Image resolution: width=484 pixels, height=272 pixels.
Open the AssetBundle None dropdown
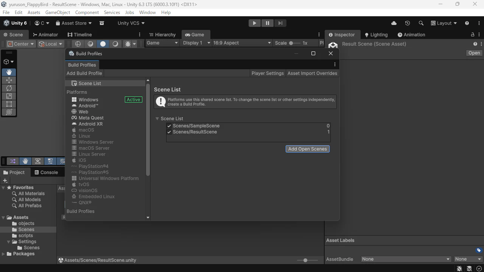pyautogui.click(x=406, y=259)
